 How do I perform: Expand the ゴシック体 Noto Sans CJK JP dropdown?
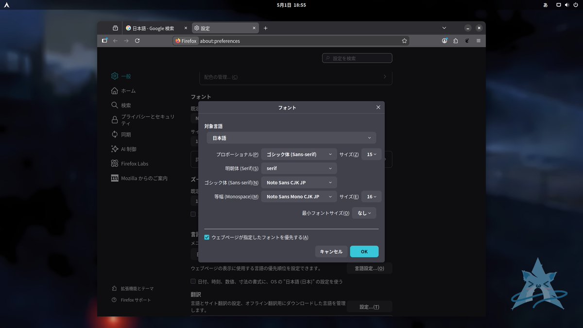pyautogui.click(x=299, y=183)
